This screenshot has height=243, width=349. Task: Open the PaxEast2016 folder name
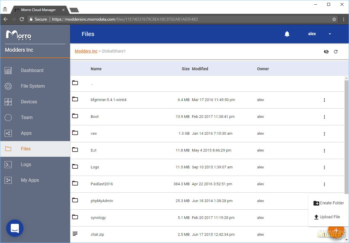coord(102,184)
